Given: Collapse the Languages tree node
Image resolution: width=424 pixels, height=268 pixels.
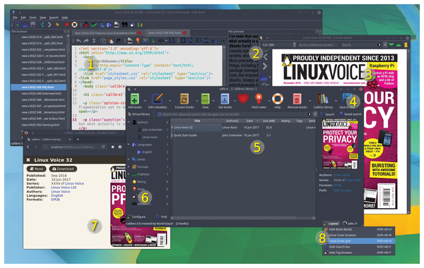Looking at the screenshot, I should click(x=129, y=145).
